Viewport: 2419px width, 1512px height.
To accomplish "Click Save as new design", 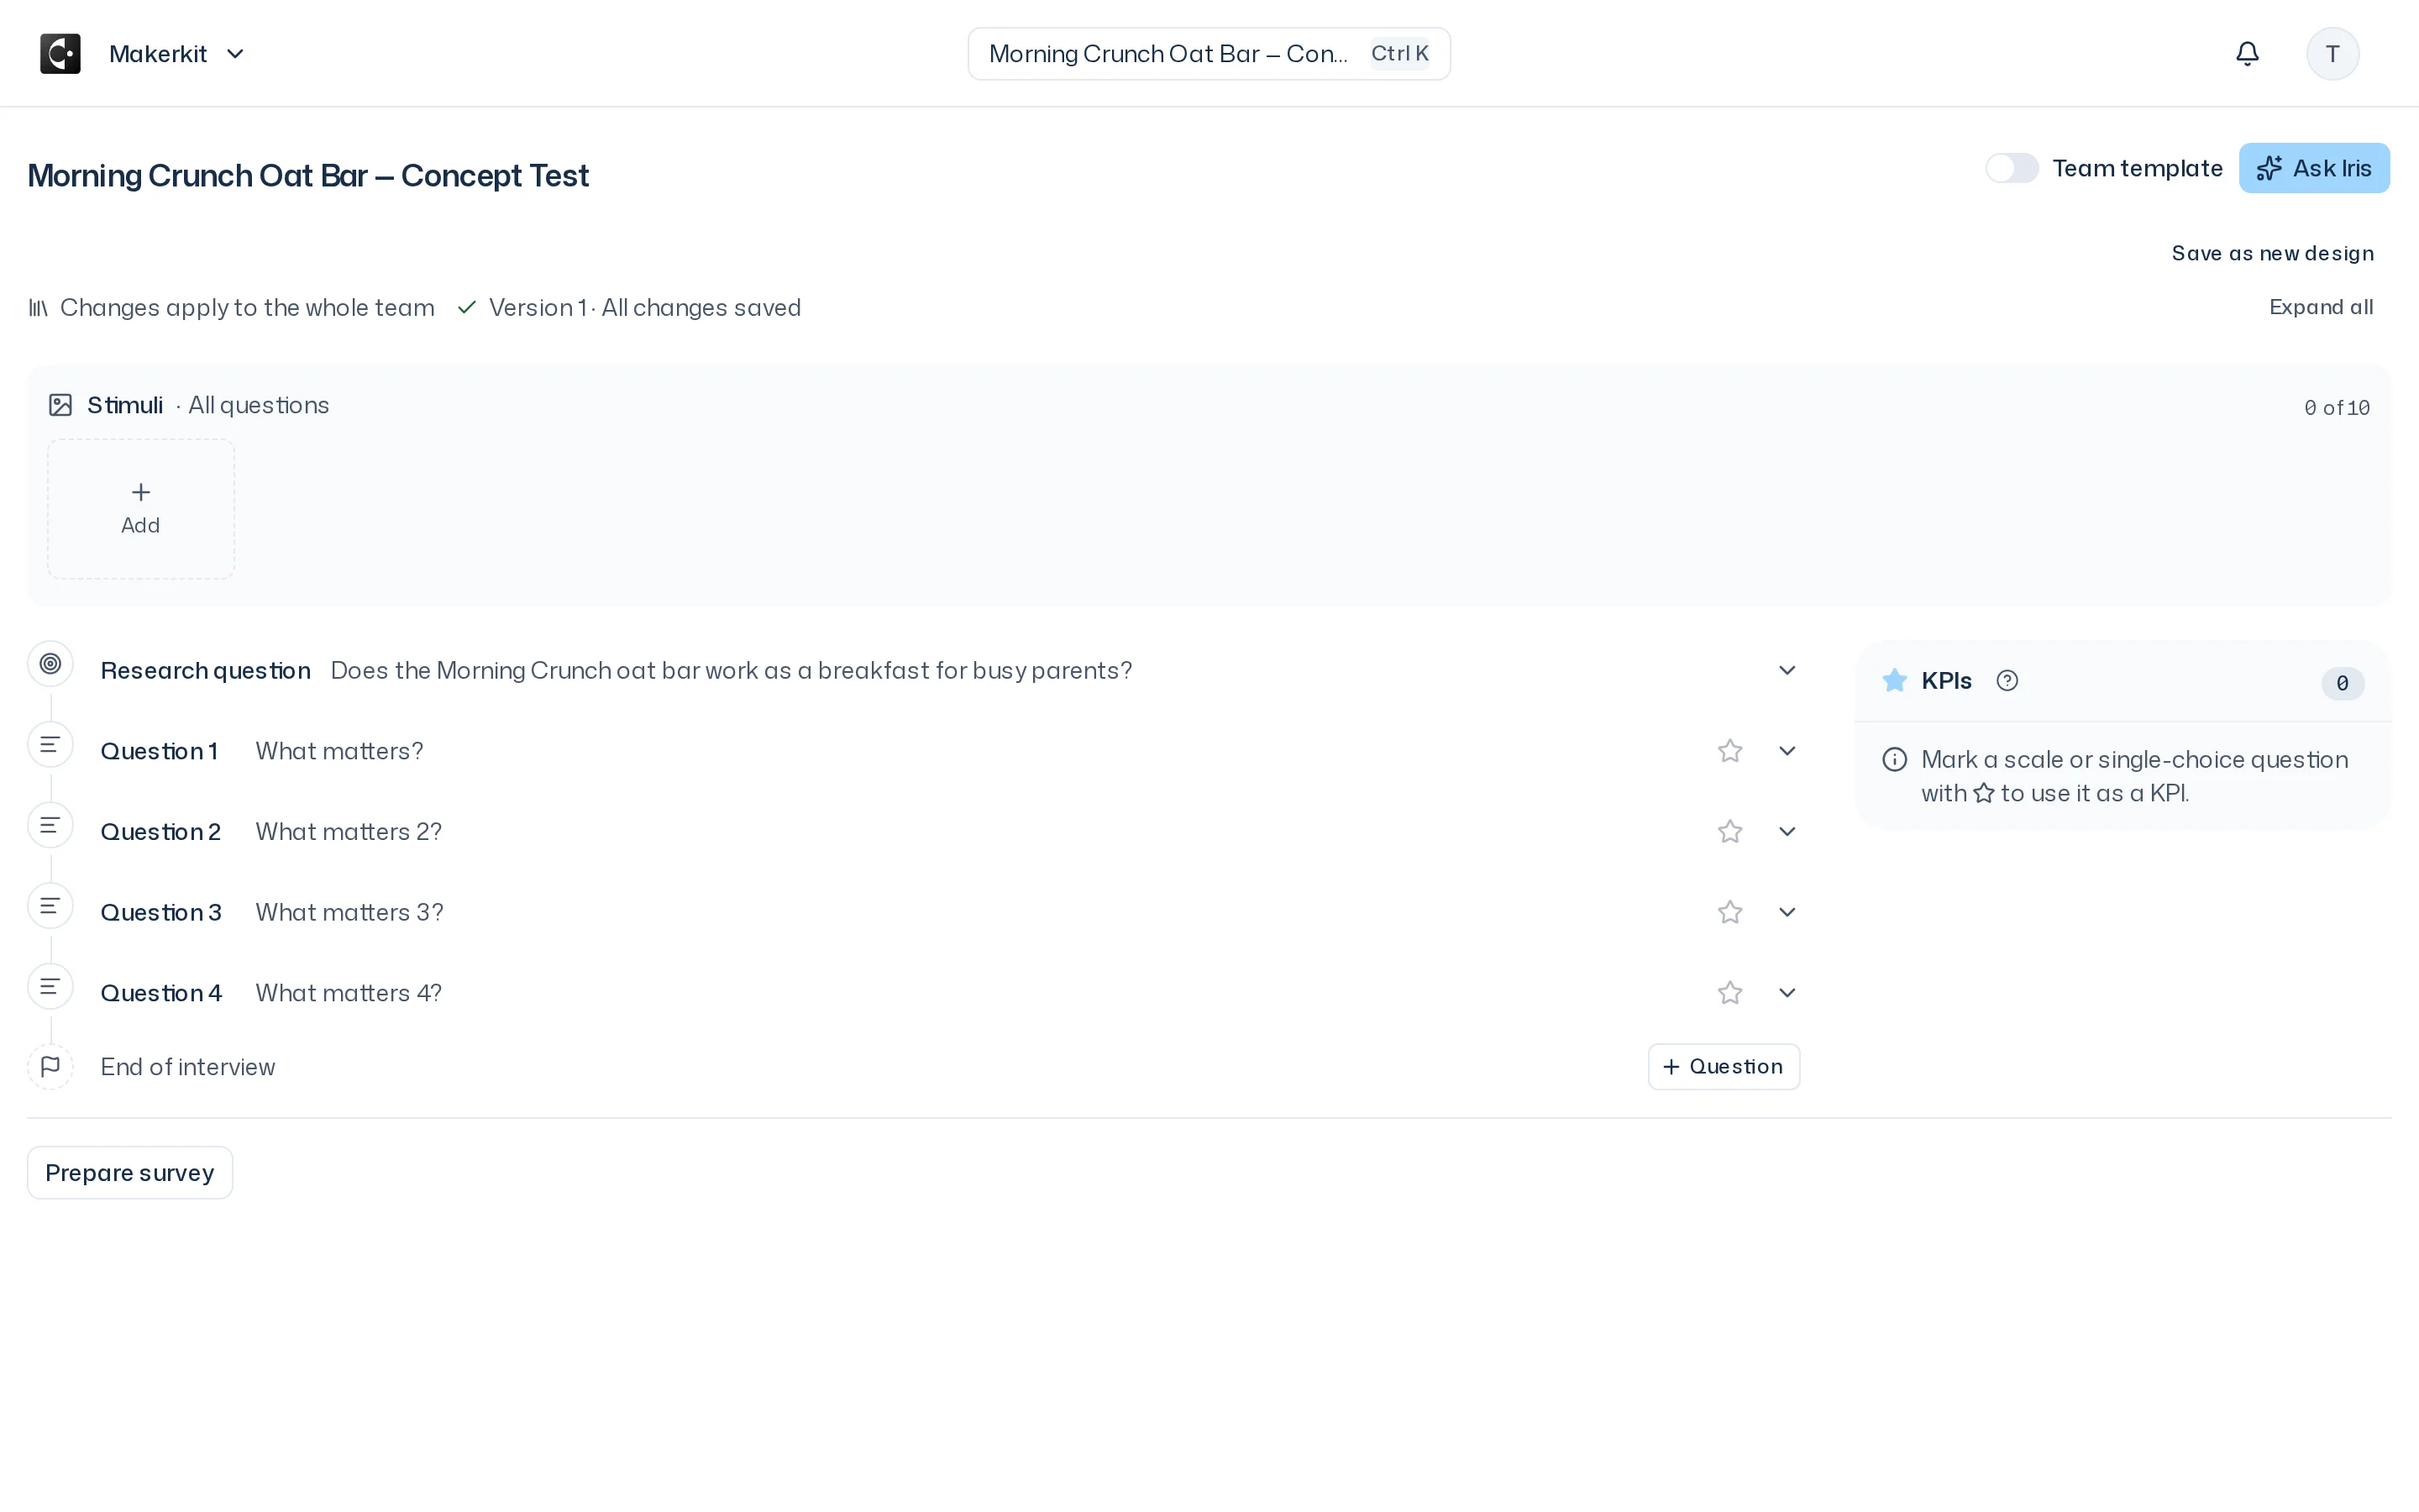I will [2272, 254].
